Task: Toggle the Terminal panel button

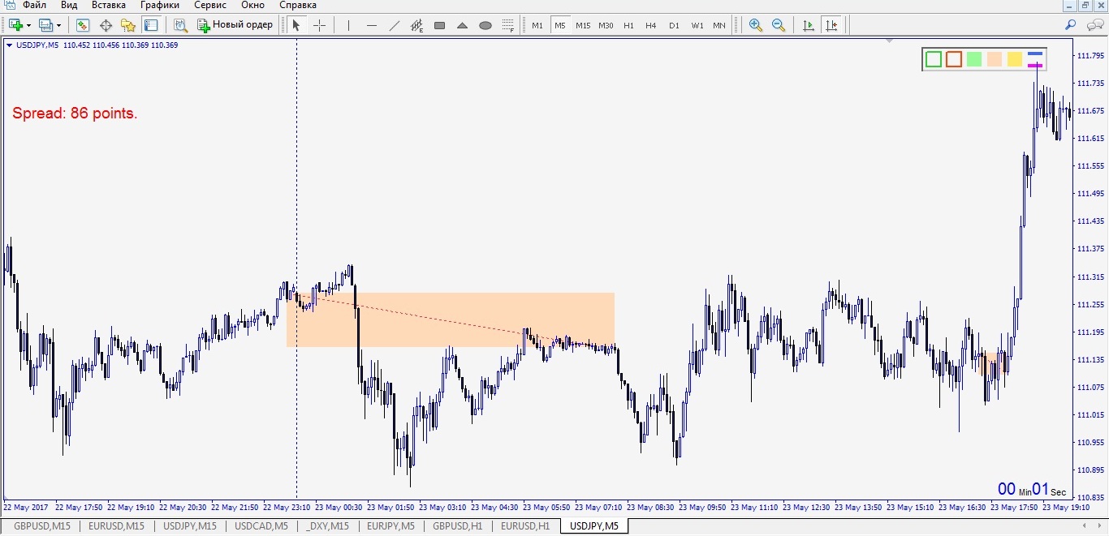Action: (x=151, y=25)
